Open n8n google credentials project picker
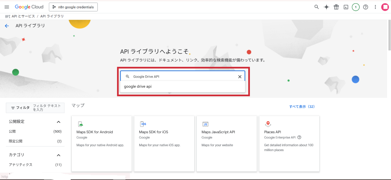Viewport: 391px width, 180px height. click(x=73, y=7)
